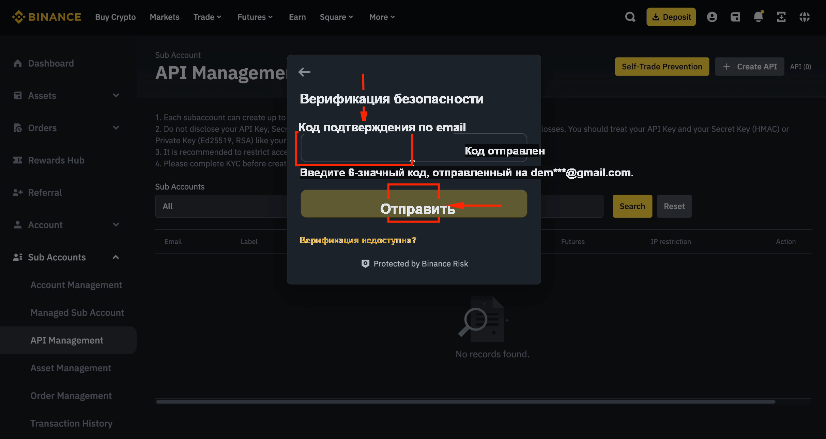The height and width of the screenshot is (439, 826).
Task: Click the Deposit button
Action: (x=671, y=17)
